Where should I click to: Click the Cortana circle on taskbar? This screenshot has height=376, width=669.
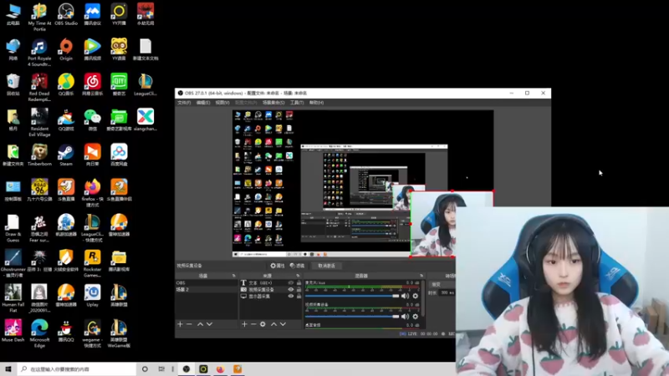(x=145, y=368)
